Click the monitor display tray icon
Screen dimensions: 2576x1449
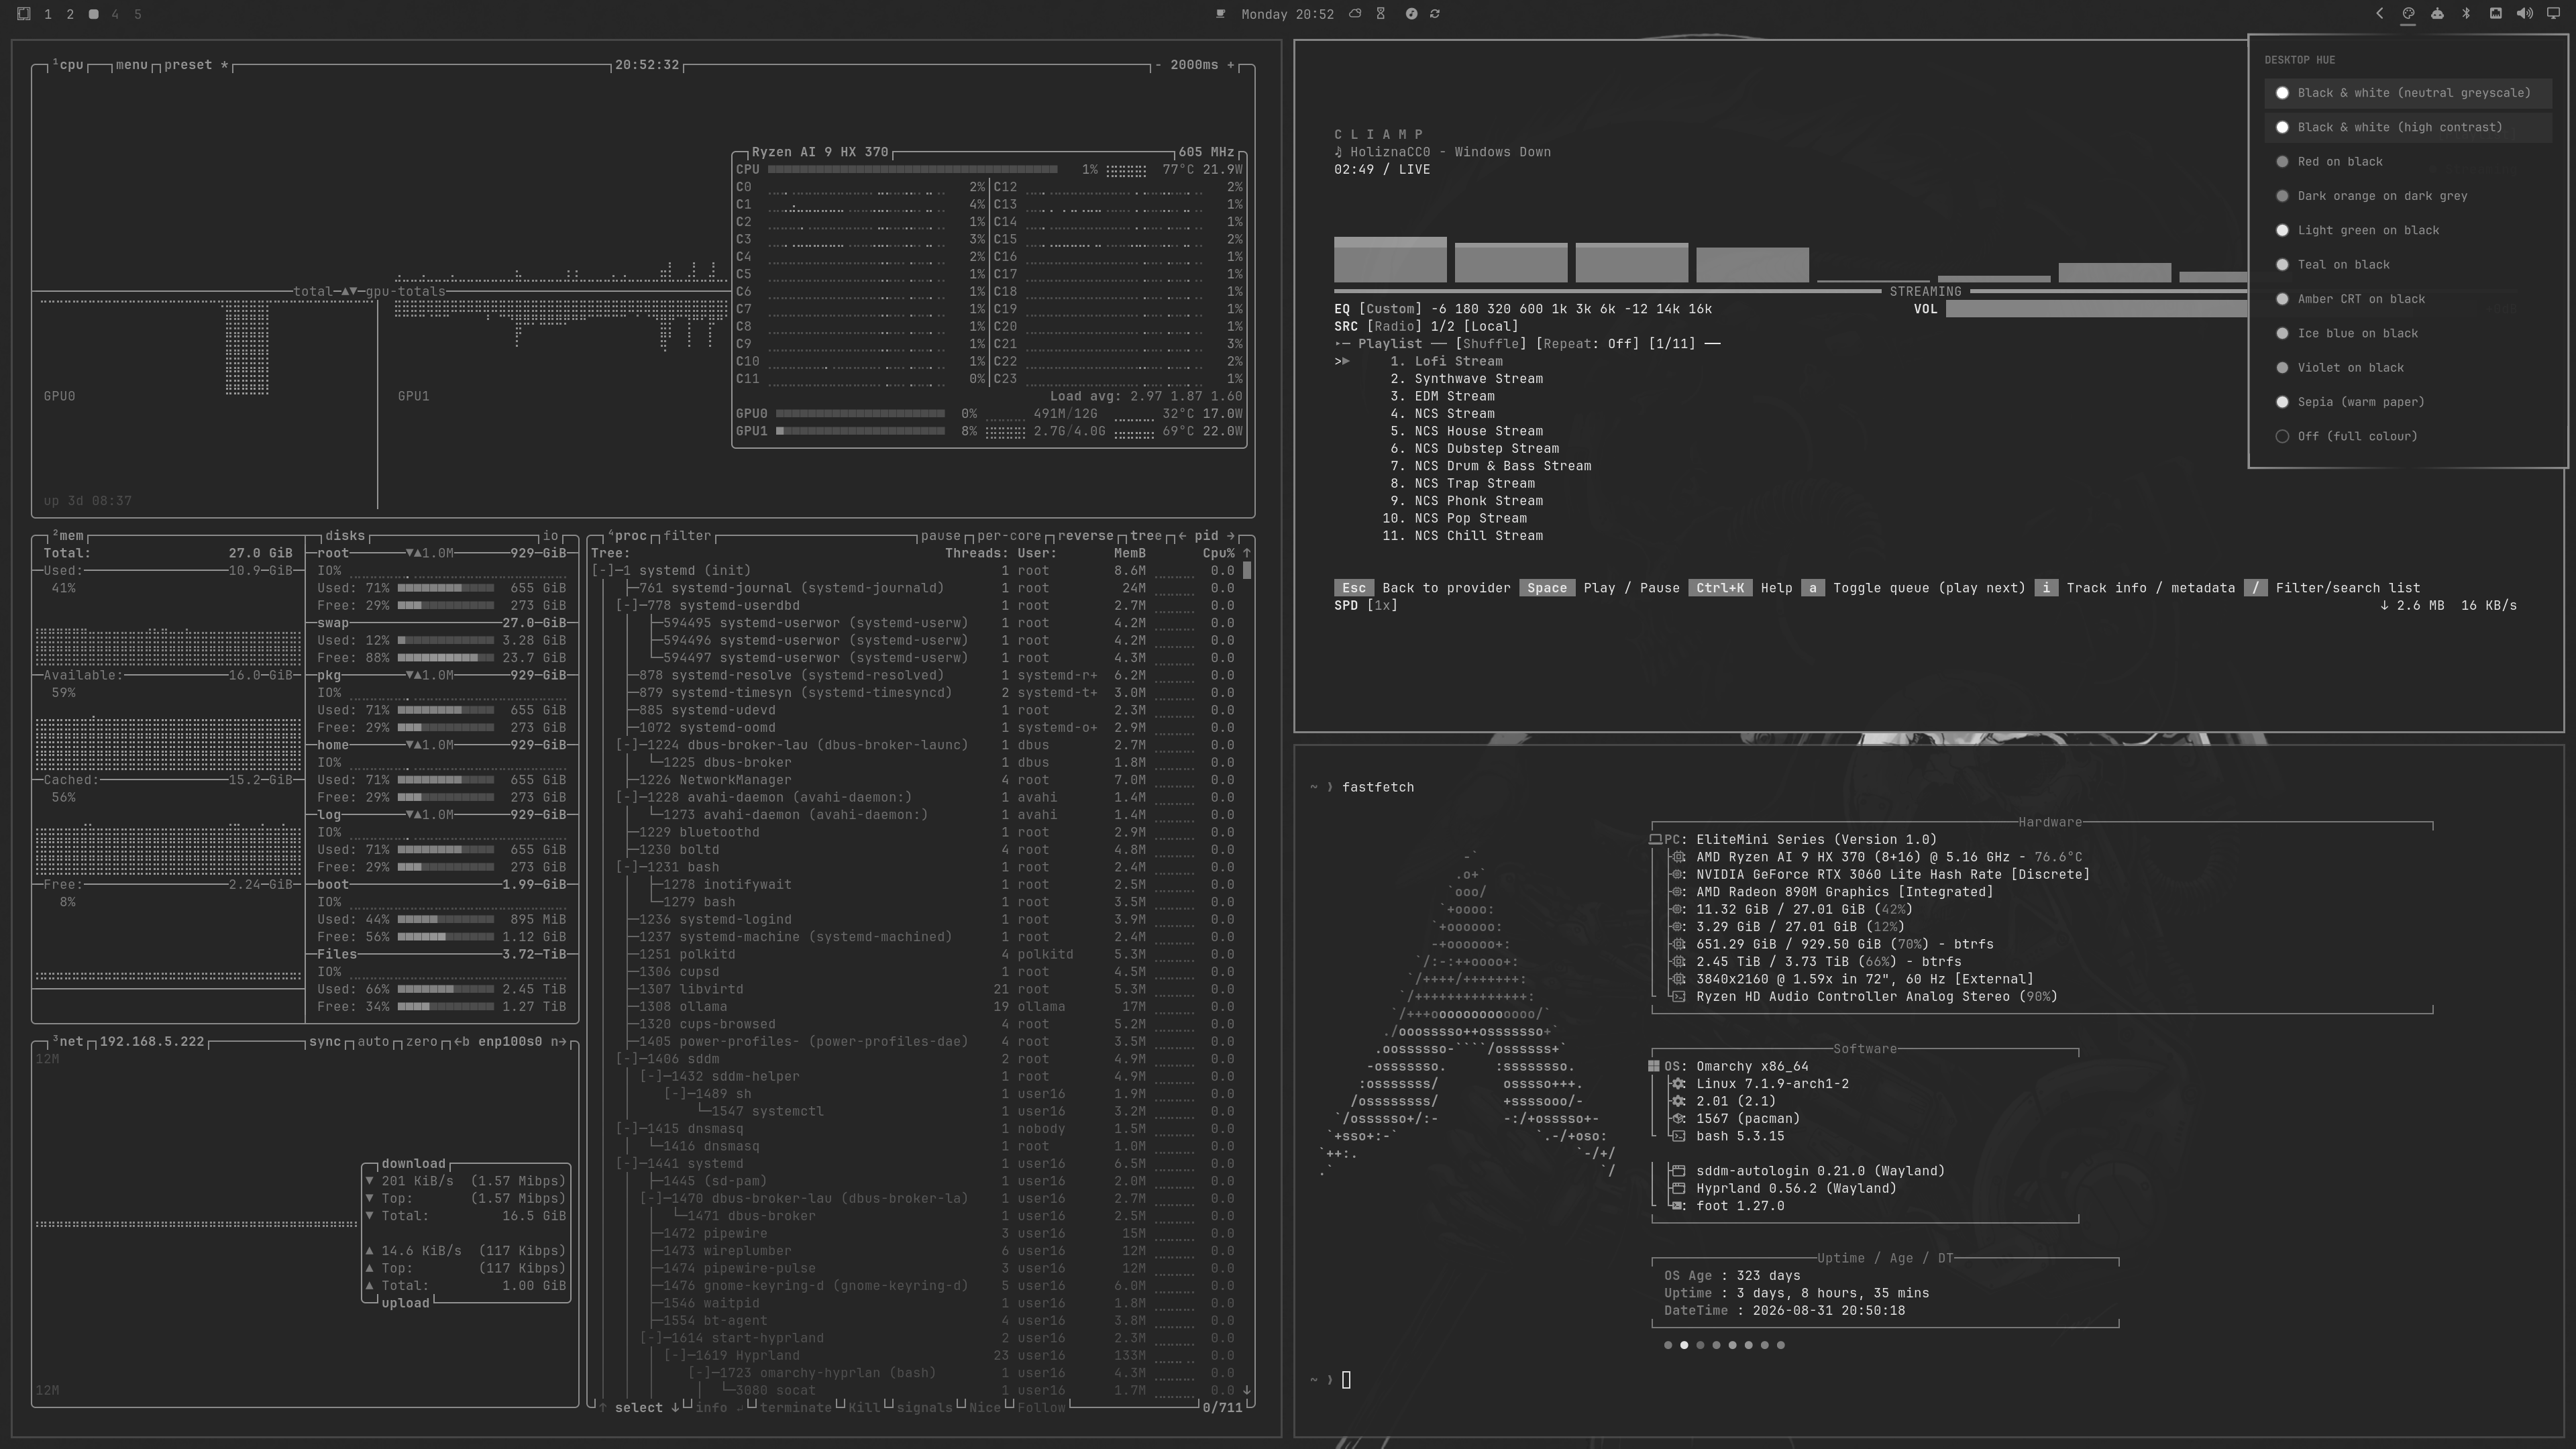point(2552,14)
